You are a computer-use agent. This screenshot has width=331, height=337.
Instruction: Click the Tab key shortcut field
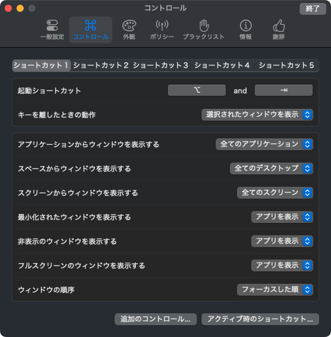(284, 90)
